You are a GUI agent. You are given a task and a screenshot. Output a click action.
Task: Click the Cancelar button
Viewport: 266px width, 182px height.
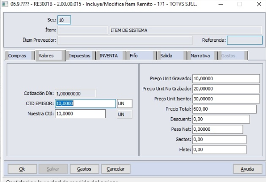pyautogui.click(x=116, y=169)
